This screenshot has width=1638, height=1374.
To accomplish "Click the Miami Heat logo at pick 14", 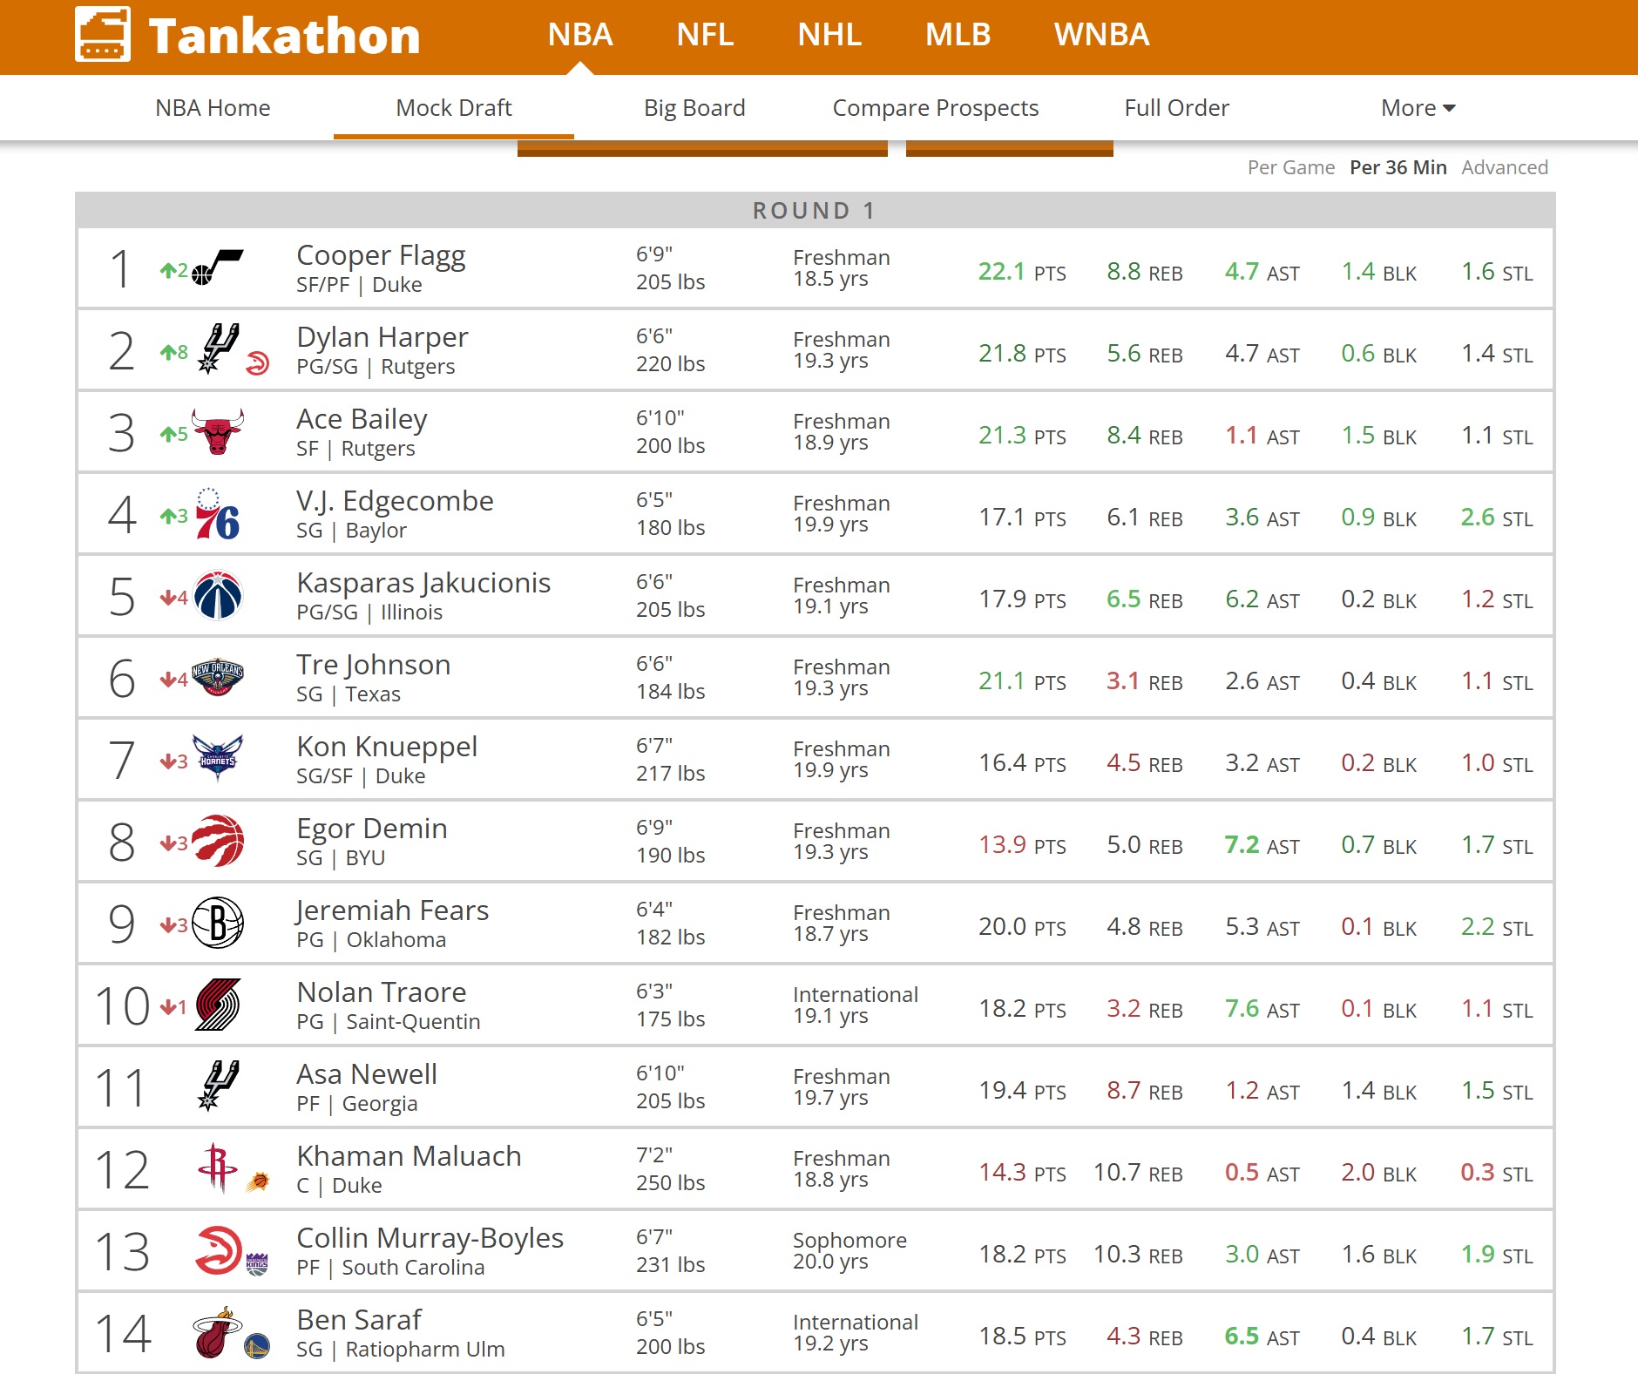I will (216, 1332).
